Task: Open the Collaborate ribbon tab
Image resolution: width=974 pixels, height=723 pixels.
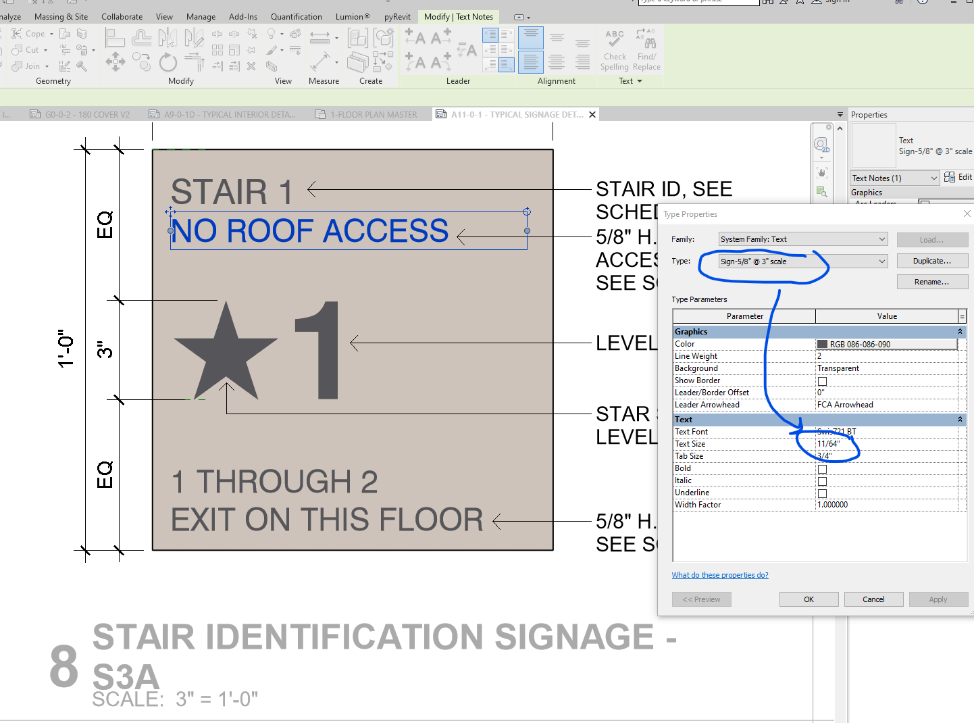Action: [122, 16]
